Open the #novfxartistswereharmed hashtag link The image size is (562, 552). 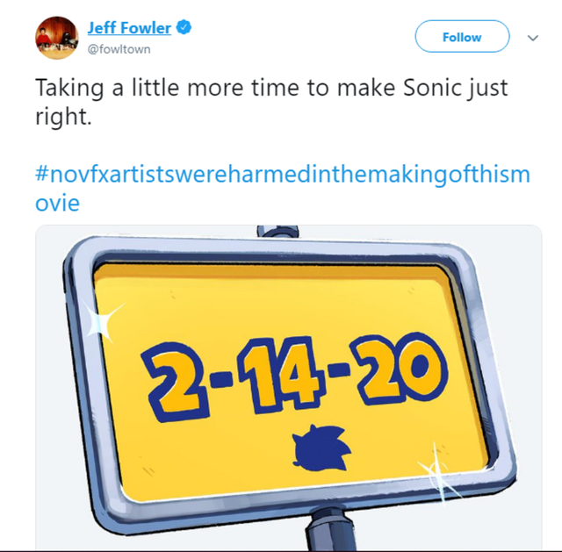pyautogui.click(x=283, y=174)
